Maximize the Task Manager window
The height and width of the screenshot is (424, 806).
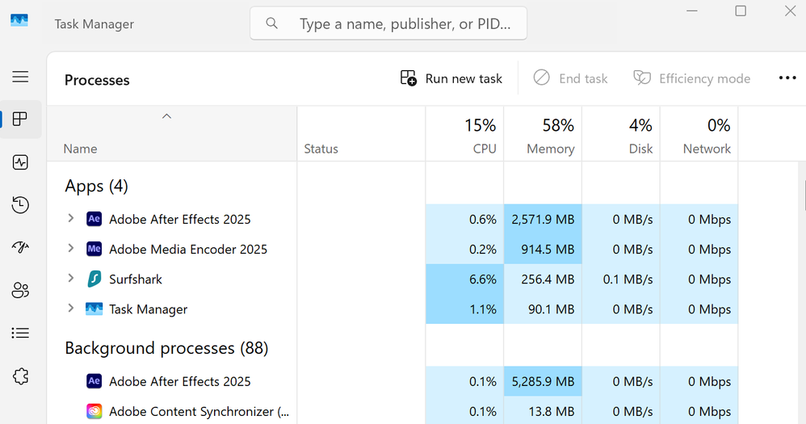tap(741, 10)
